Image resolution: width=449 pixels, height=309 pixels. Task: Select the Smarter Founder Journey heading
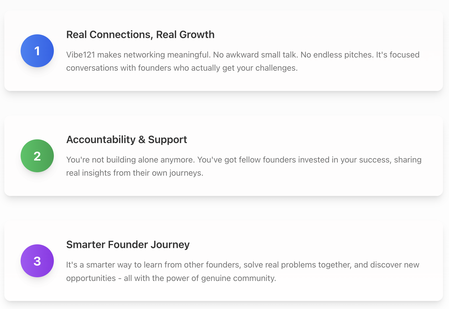tap(128, 245)
